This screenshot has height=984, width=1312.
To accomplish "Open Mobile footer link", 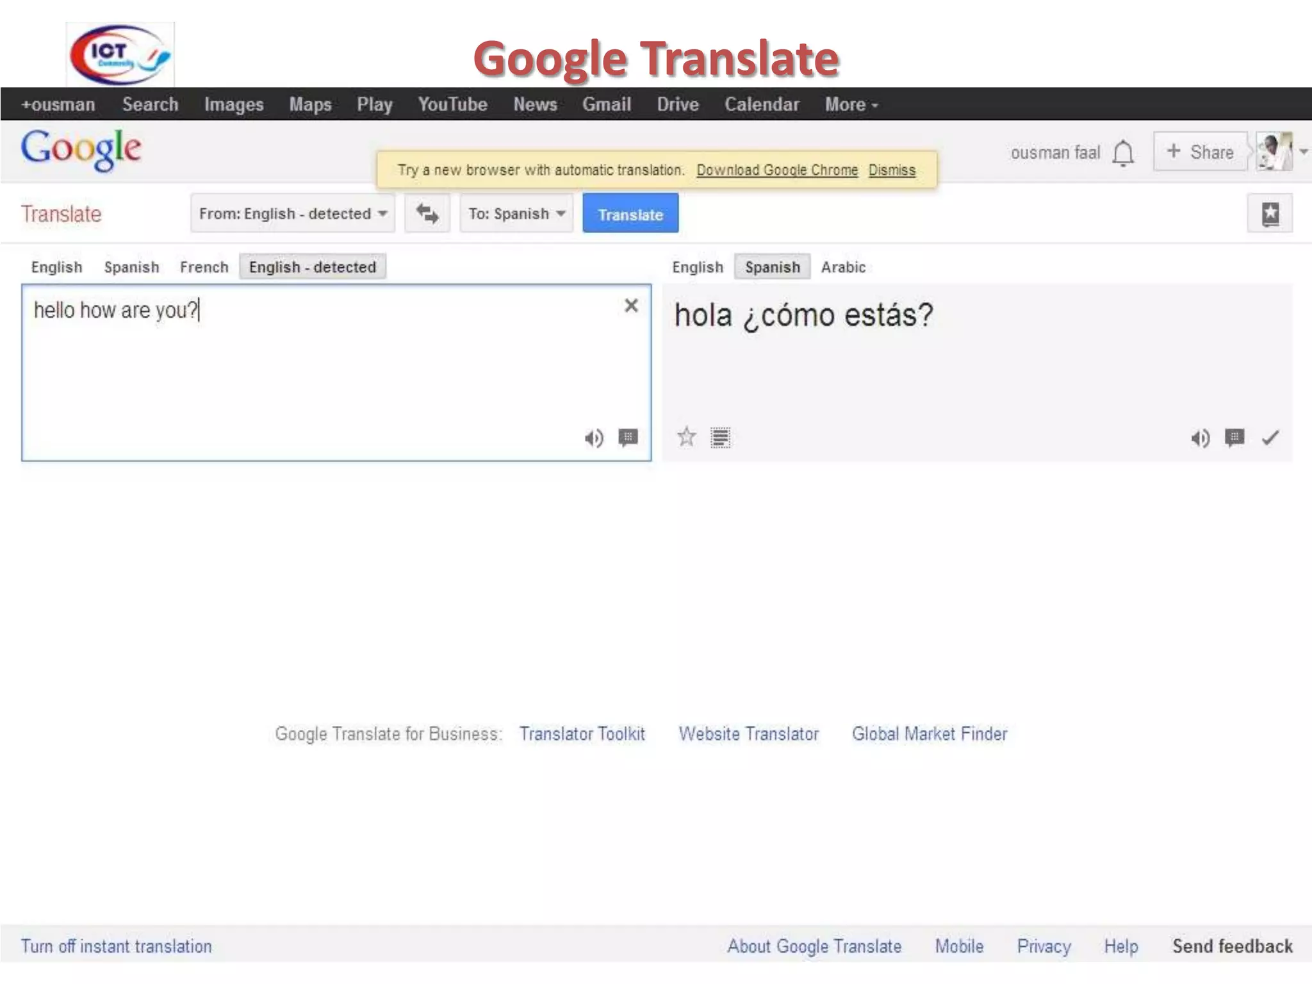I will (959, 947).
